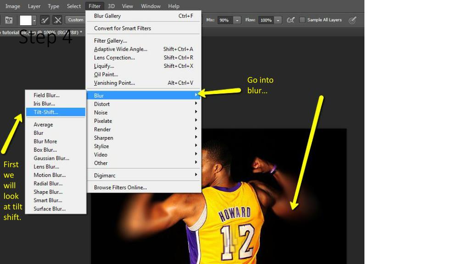The height and width of the screenshot is (264, 470).
Task: Expand the Distort submenu
Action: tap(144, 104)
